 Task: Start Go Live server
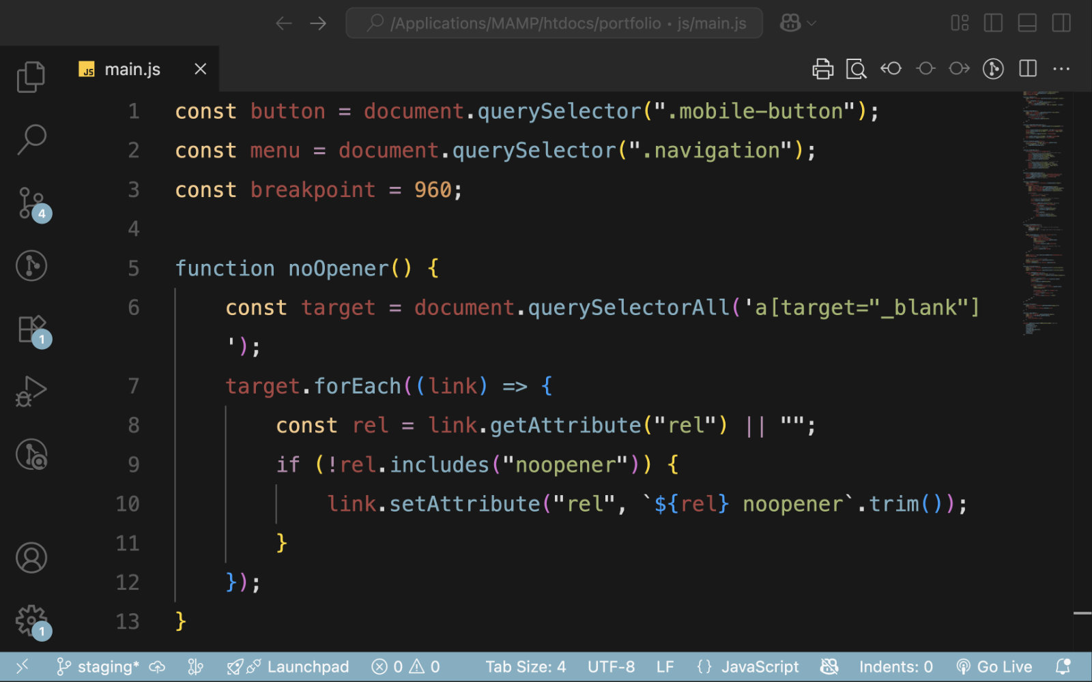pos(994,666)
